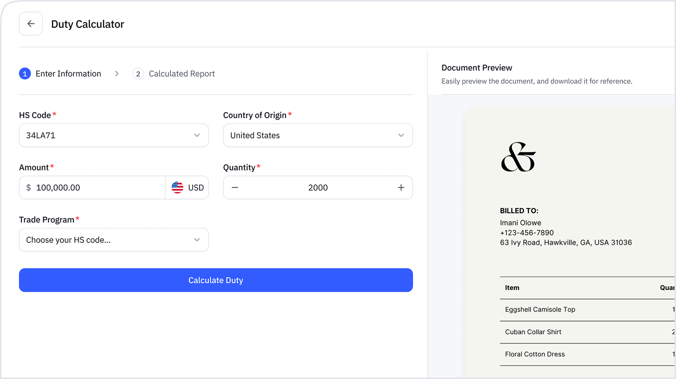Open the HS Code dropdown
The width and height of the screenshot is (676, 379).
(114, 135)
